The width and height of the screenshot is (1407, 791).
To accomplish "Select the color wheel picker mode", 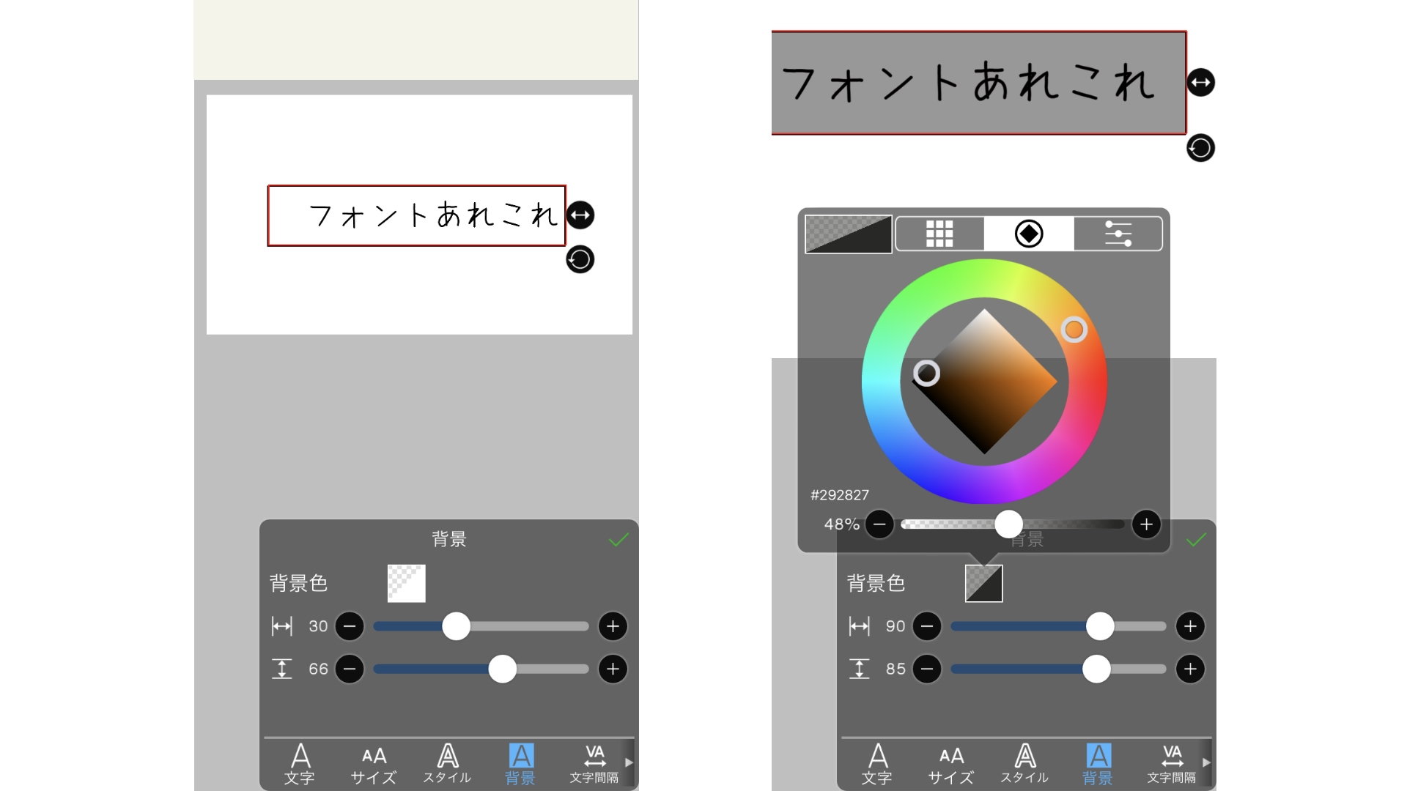I will (x=1027, y=233).
